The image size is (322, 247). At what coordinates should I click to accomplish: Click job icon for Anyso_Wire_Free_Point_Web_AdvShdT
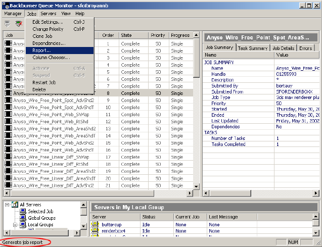[8, 150]
